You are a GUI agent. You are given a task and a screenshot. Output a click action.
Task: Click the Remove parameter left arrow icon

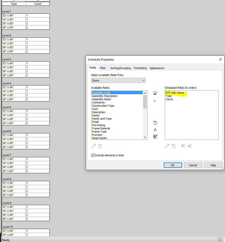pos(155,101)
